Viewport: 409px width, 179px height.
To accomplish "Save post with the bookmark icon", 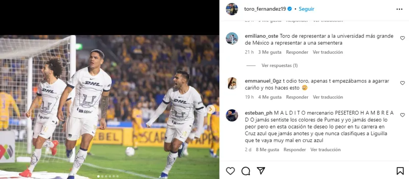I will click(x=400, y=171).
